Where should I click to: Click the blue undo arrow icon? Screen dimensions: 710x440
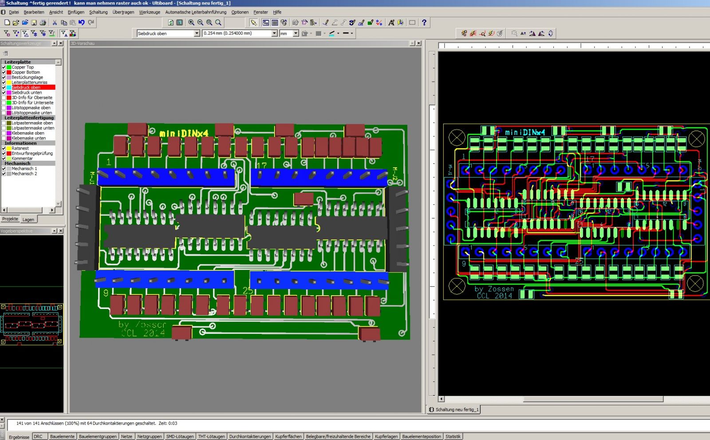point(82,23)
